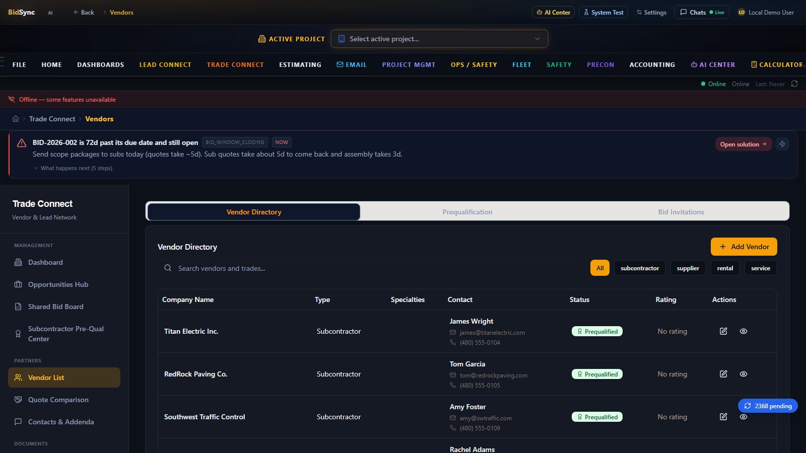
Task: Open the Local Demo User menu
Action: pyautogui.click(x=766, y=12)
